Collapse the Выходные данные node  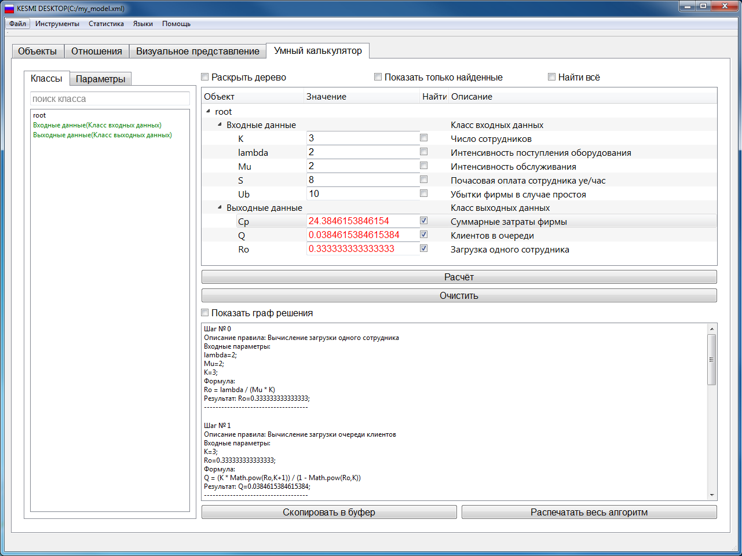coord(220,207)
